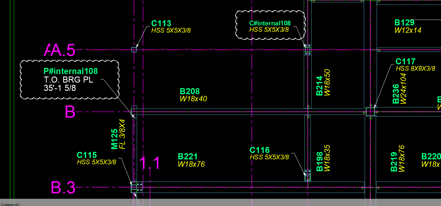Click the W24x104 size text
This screenshot has width=441, height=206.
pos(403,89)
